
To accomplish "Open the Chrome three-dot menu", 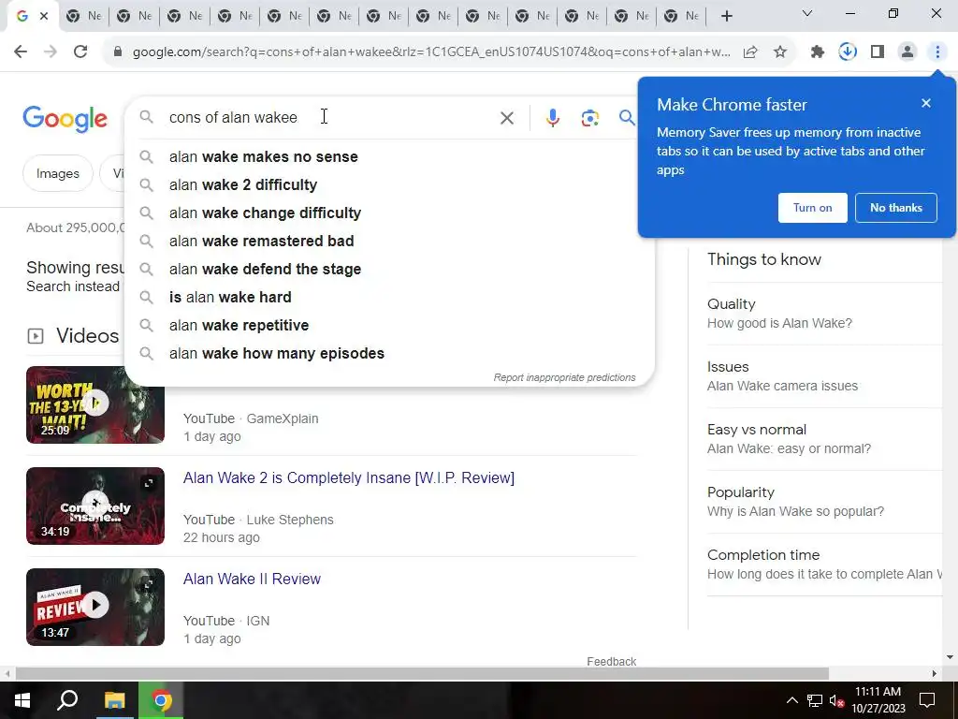I will (x=937, y=52).
